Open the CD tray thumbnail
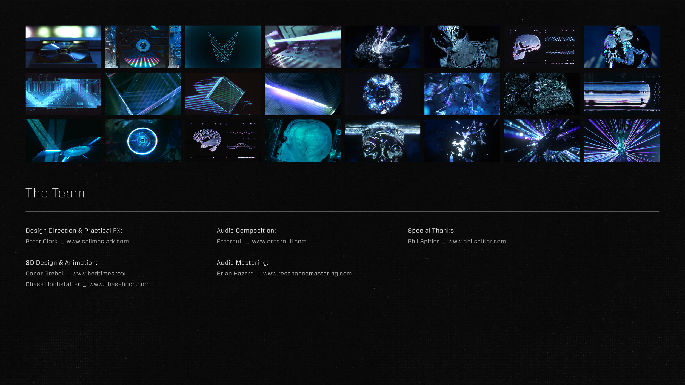 [x=63, y=47]
